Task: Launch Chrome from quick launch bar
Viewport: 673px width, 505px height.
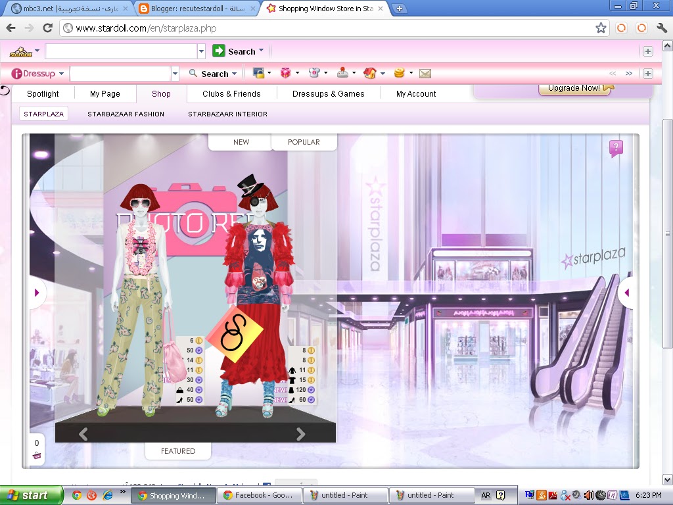Action: pyautogui.click(x=76, y=495)
